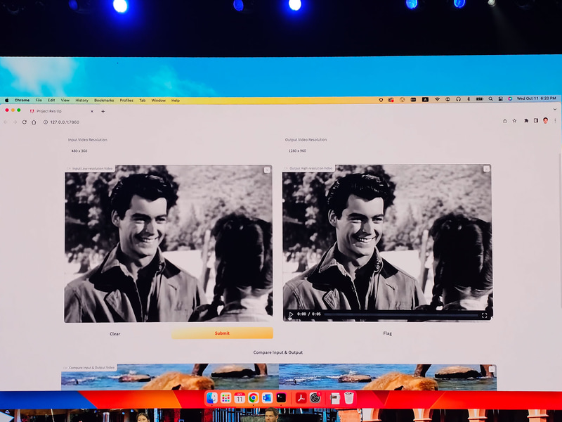This screenshot has height=422, width=562.
Task: Toggle the Chrome side panel
Action: pos(536,120)
